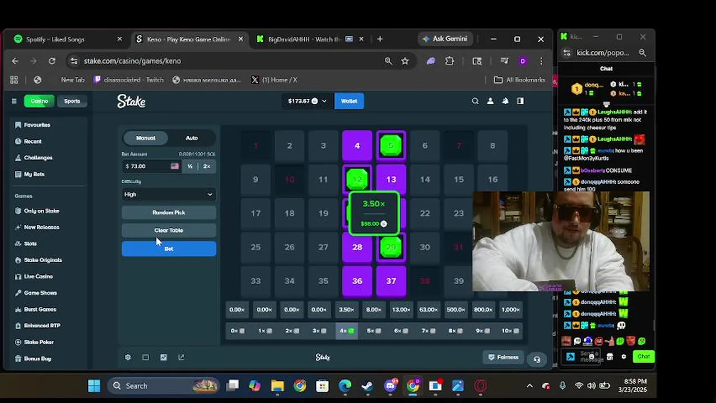Click the zoom magnifier in address bar
Viewport: 716px width, 403px height.
pos(388,61)
